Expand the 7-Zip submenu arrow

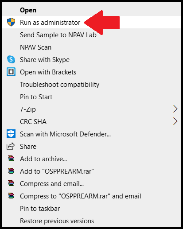point(175,109)
